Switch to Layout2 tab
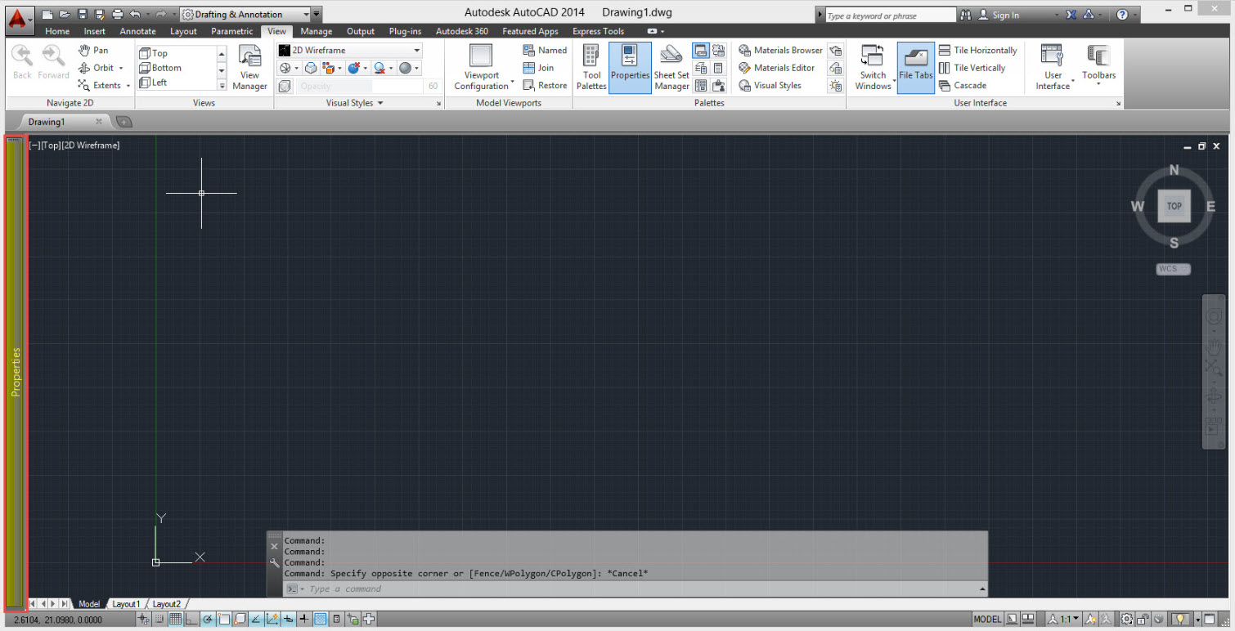Screen dimensions: 1235x631 [x=167, y=604]
